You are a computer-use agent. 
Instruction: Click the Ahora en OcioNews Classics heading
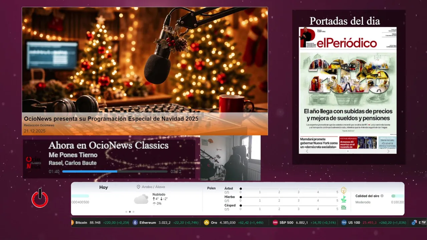[108, 145]
